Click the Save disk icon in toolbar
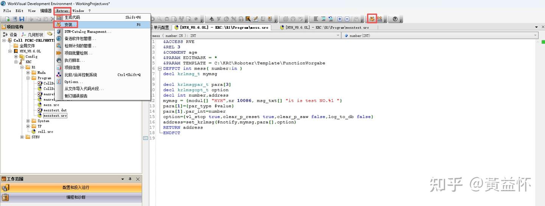 coord(22,19)
